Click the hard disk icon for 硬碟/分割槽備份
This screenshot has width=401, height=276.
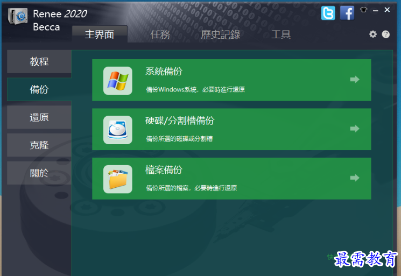118,130
